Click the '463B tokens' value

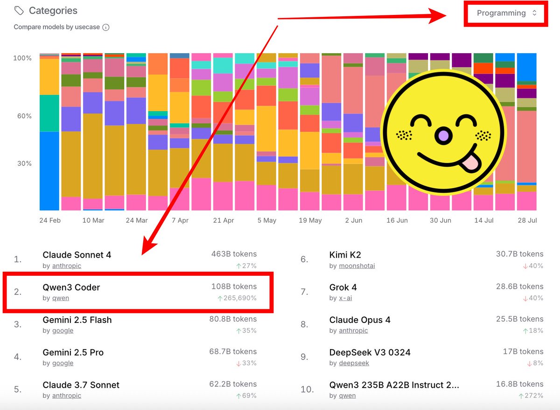pos(234,254)
